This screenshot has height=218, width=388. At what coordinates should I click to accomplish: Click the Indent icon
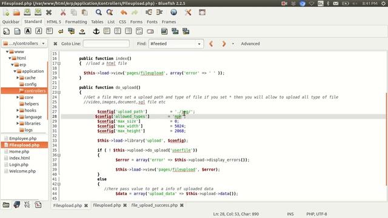159,12
